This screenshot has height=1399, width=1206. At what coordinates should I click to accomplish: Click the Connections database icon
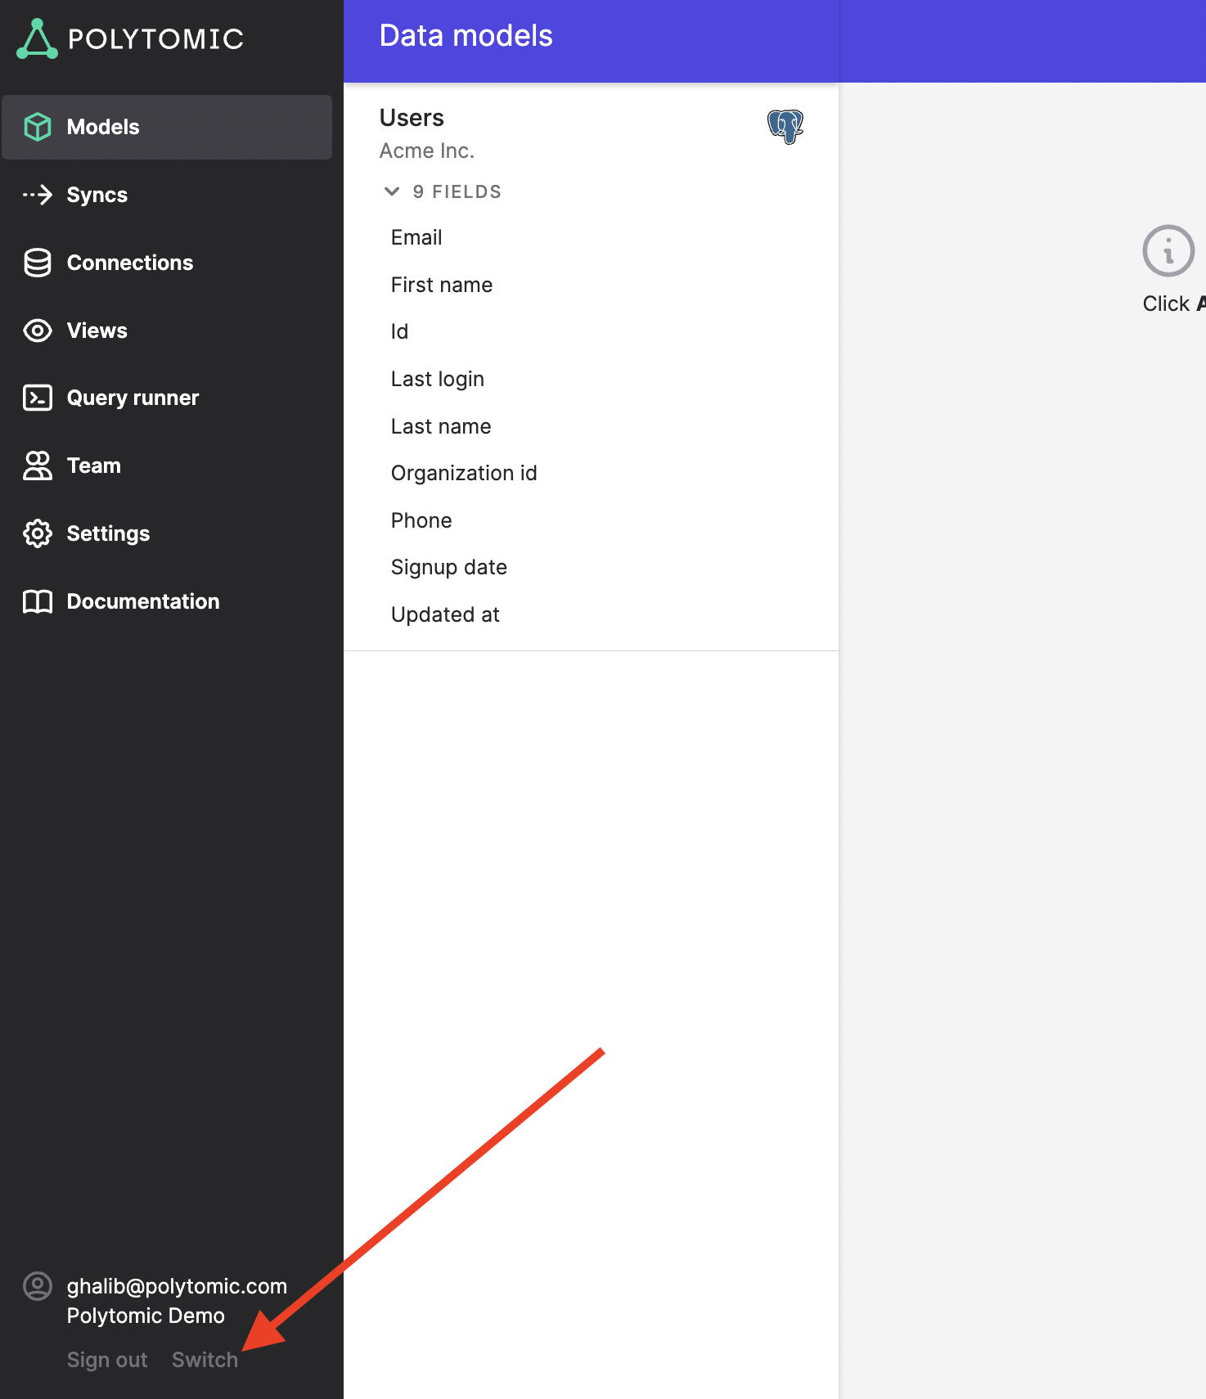coord(38,263)
